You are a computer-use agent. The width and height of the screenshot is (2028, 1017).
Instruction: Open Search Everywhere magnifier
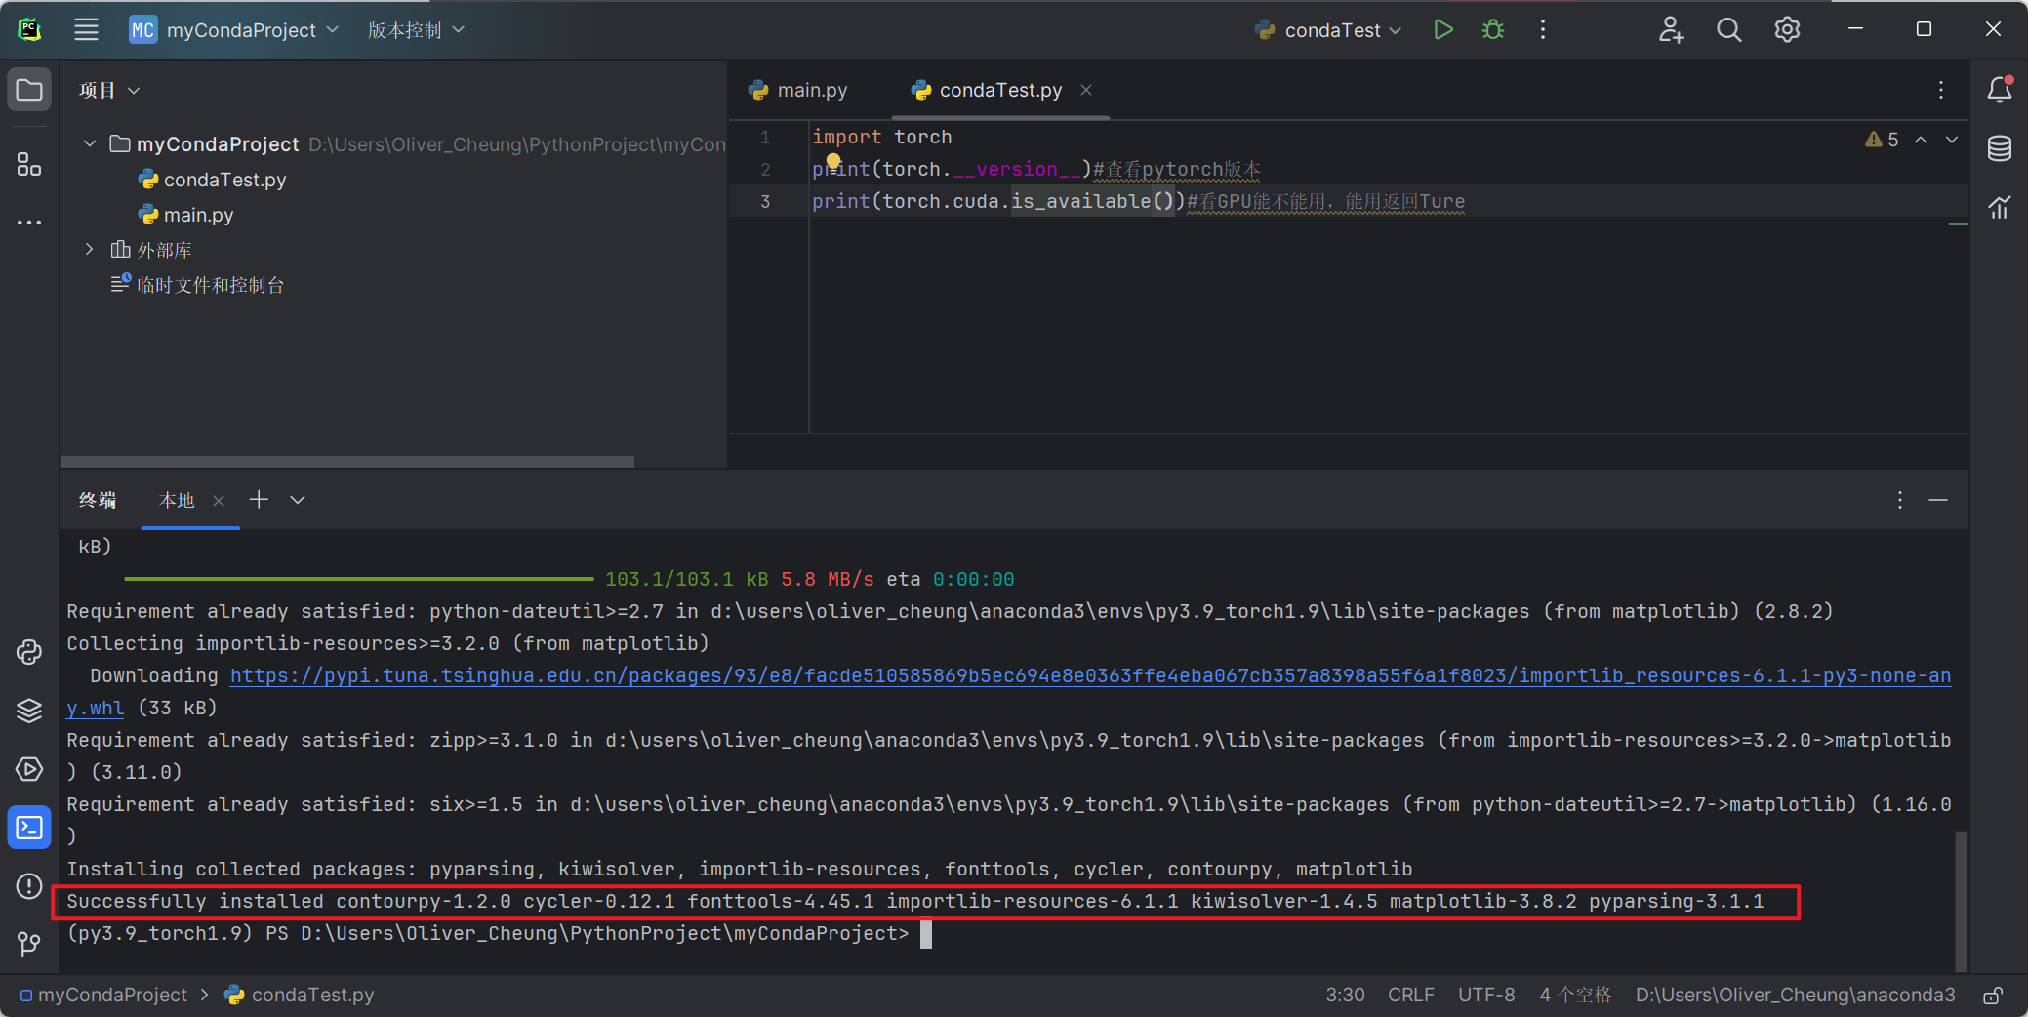pos(1728,30)
